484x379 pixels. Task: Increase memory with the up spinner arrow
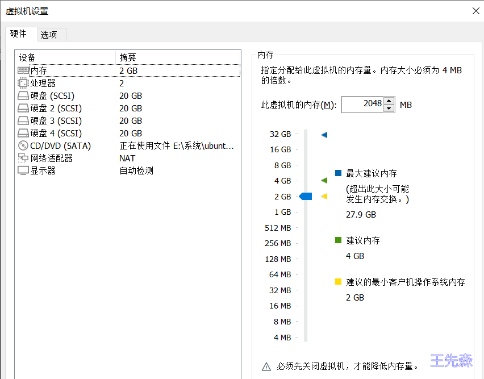click(389, 101)
